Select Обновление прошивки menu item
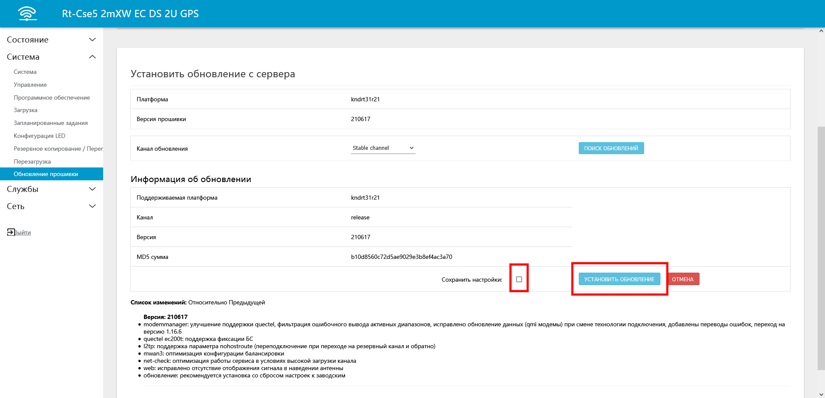Image resolution: width=825 pixels, height=398 pixels. [52, 174]
